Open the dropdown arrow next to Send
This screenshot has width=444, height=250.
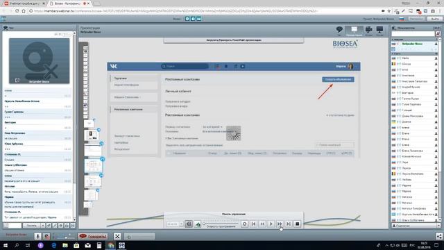[43, 226]
